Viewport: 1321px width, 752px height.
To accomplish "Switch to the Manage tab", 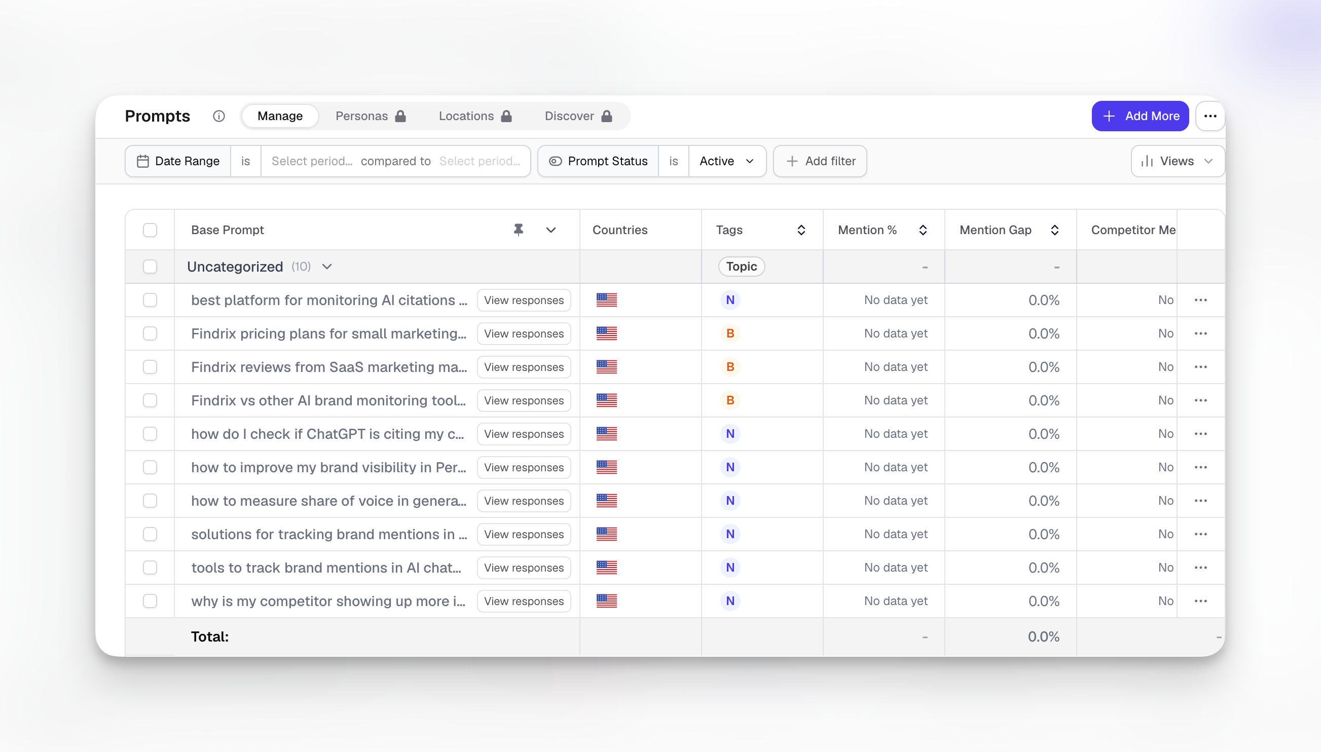I will click(x=280, y=116).
